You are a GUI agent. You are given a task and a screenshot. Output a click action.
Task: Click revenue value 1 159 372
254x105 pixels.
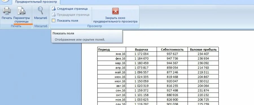(141, 90)
